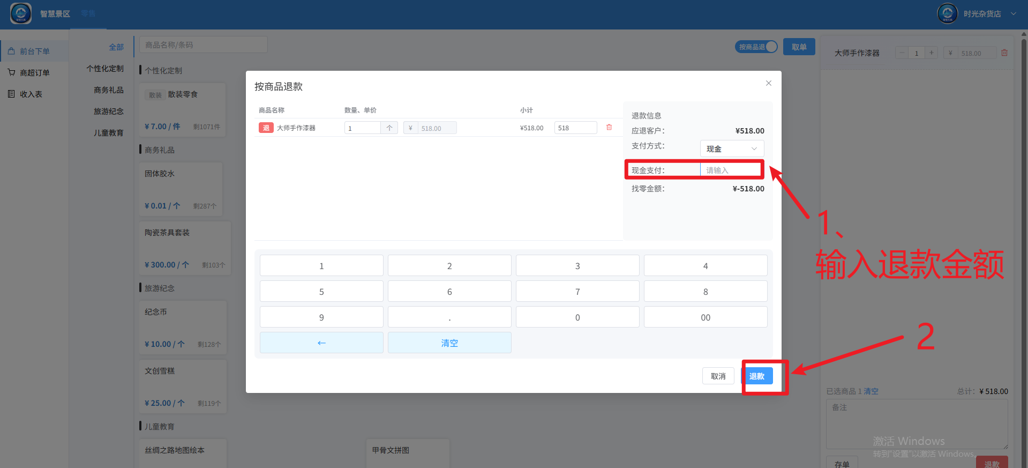Open the 时光杂货店 account dropdown

point(989,13)
